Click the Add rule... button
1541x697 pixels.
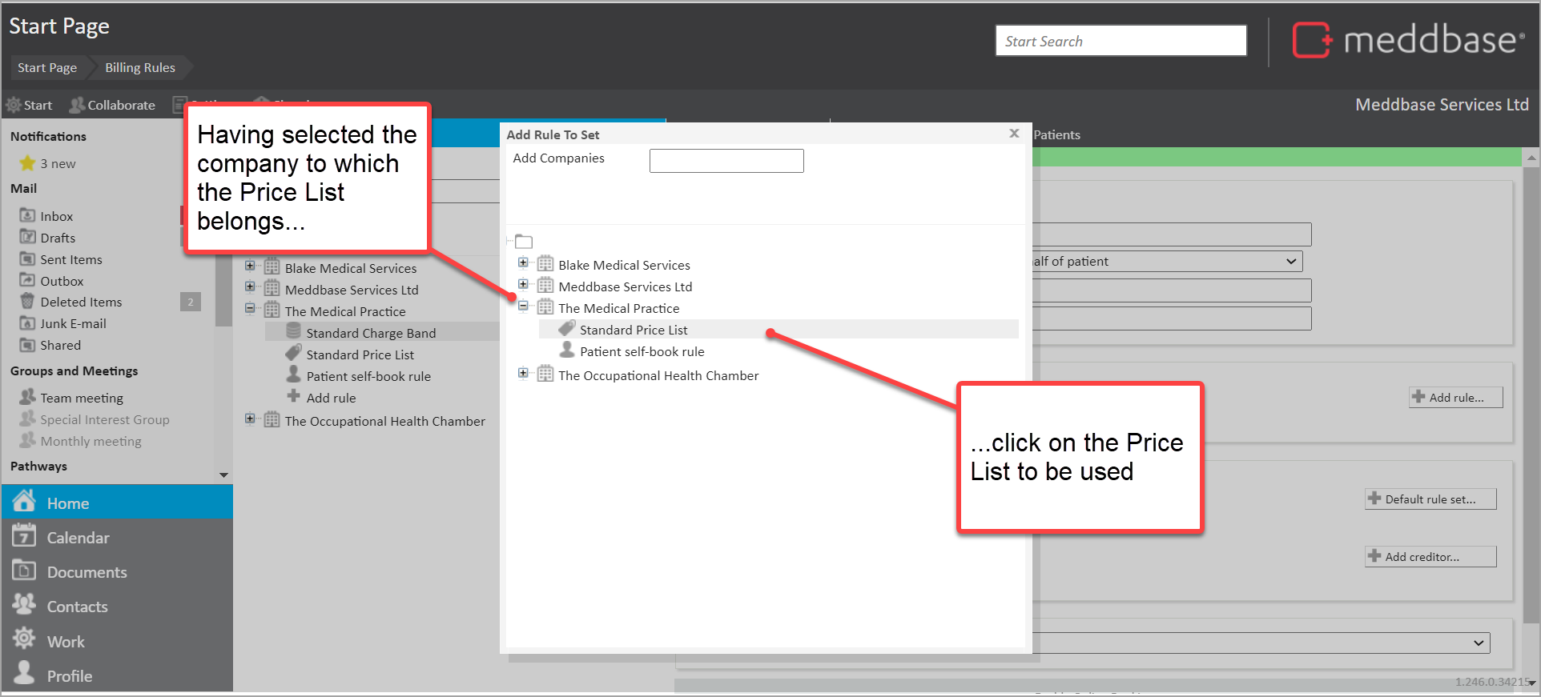(x=1455, y=398)
